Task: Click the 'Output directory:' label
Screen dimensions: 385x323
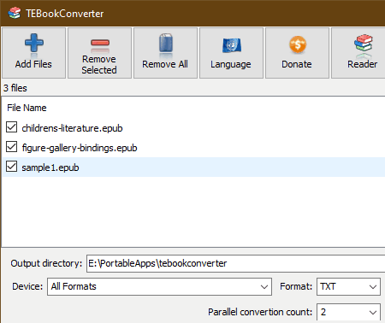Action: pyautogui.click(x=46, y=263)
